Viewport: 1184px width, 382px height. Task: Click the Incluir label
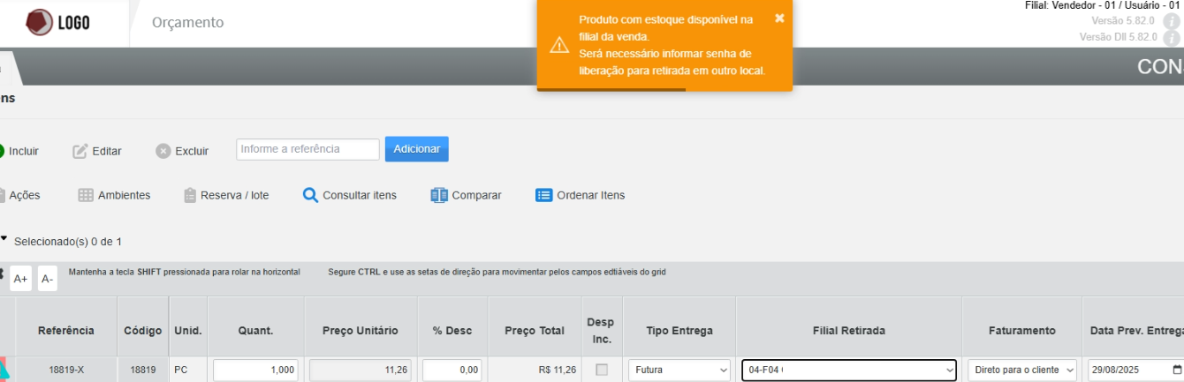pyautogui.click(x=24, y=151)
